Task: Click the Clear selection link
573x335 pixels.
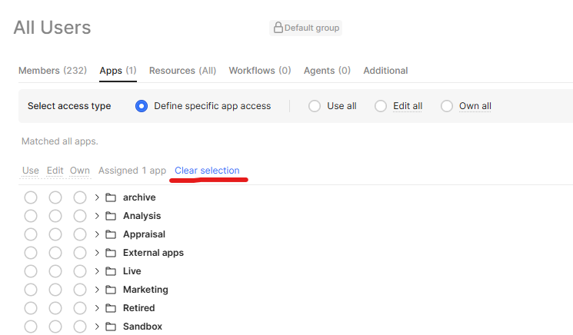Action: (x=207, y=171)
